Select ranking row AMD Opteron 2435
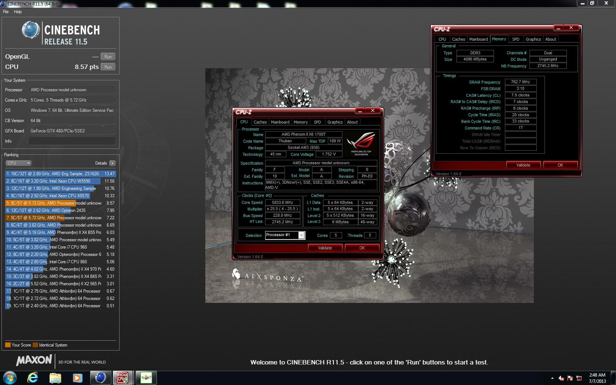 click(60, 210)
